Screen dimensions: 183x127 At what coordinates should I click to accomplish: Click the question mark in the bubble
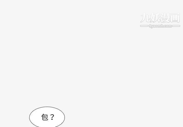pos(52,117)
